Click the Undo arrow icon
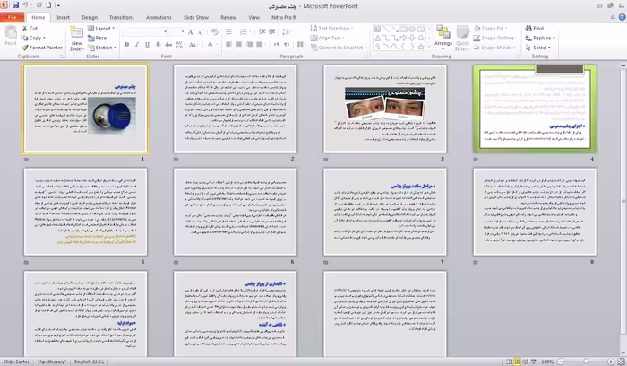Viewport: 627px width, 366px height. 25,5
